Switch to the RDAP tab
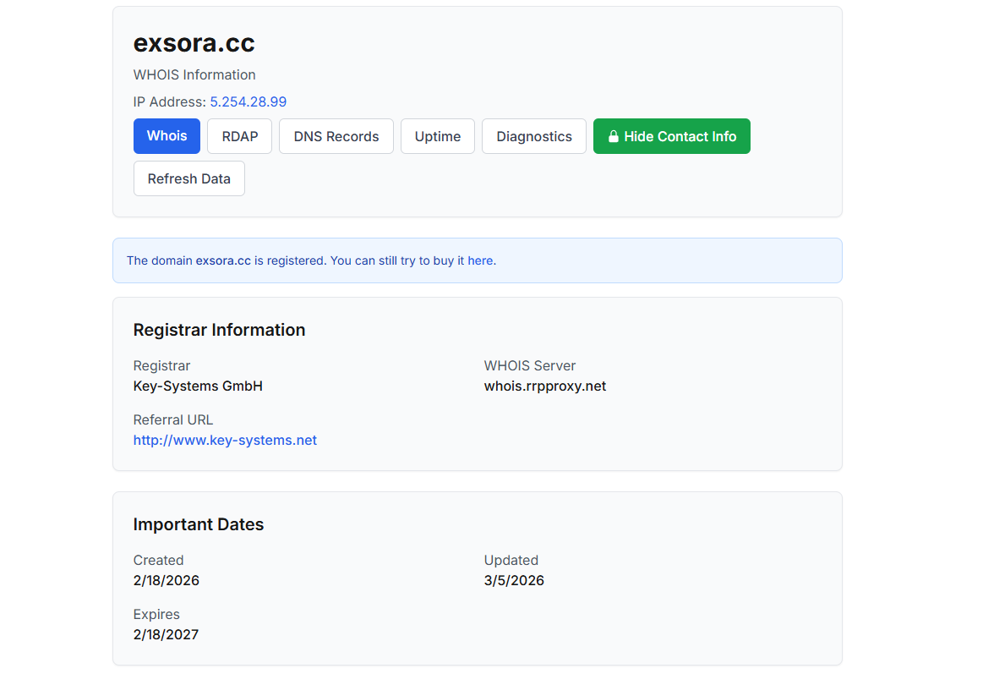 pyautogui.click(x=239, y=137)
